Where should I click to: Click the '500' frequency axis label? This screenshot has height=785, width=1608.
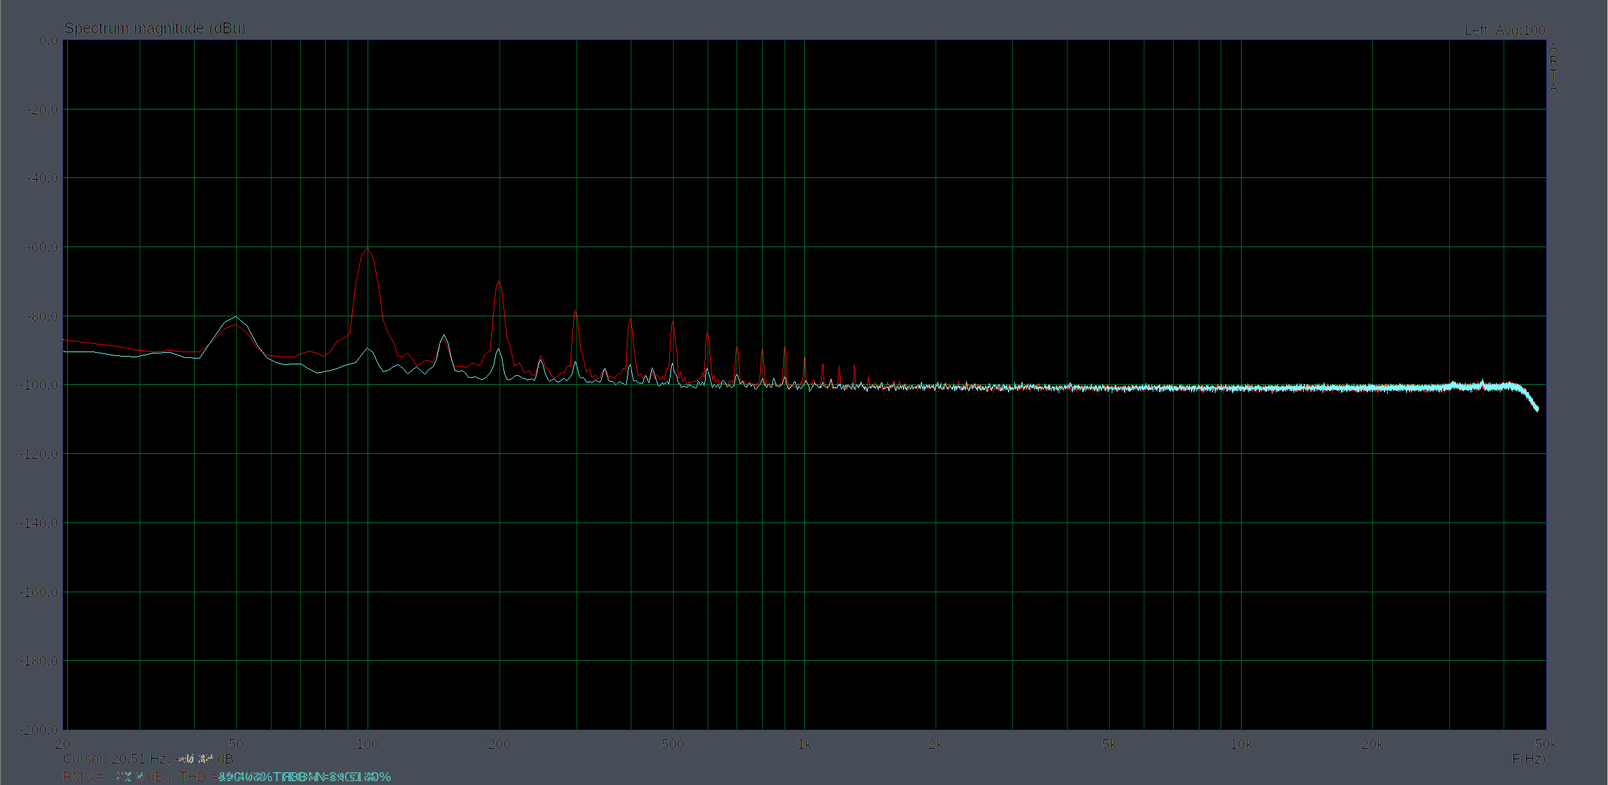point(672,744)
